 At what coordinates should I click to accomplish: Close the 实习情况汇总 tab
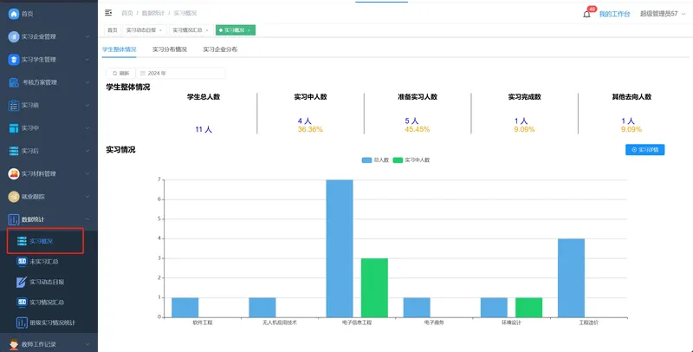point(206,30)
